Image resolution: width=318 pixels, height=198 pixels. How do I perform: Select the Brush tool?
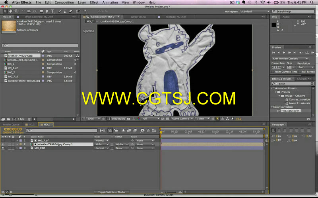point(60,11)
